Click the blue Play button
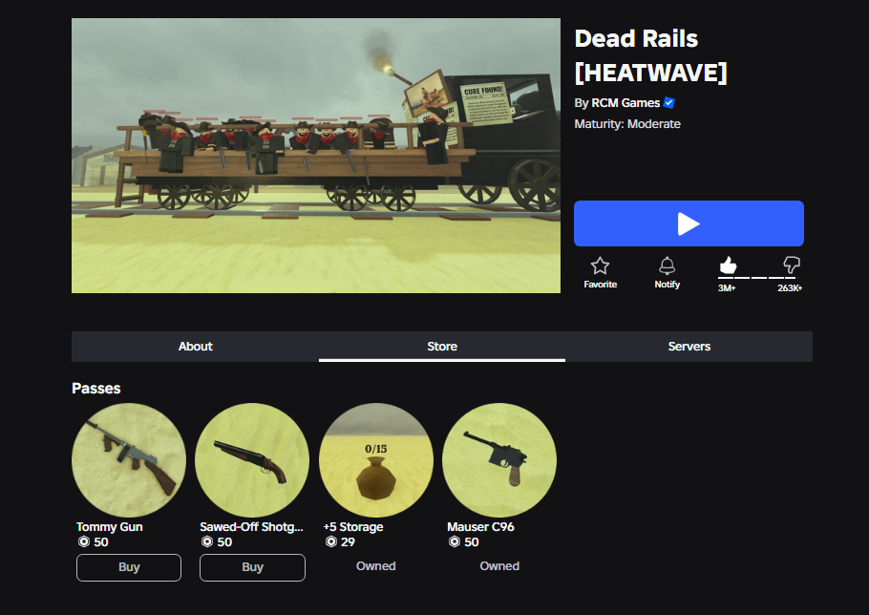869x615 pixels. [x=689, y=223]
